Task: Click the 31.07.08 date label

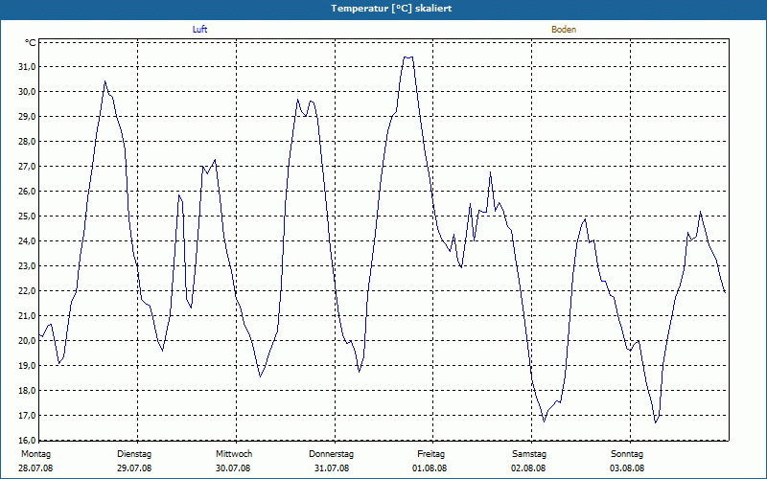Action: 332,468
